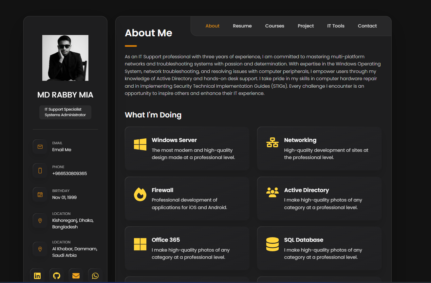This screenshot has height=283, width=431.
Task: Go to the Project tab
Action: (306, 26)
